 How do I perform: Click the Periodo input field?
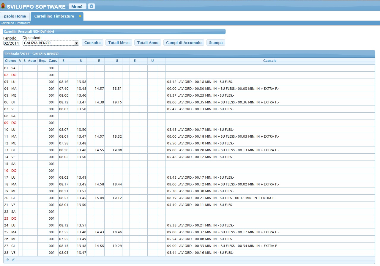pos(12,43)
